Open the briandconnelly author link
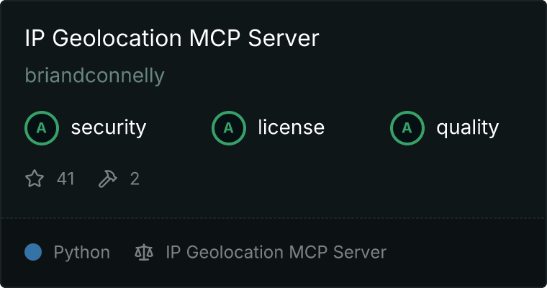547x288 pixels. pyautogui.click(x=94, y=76)
